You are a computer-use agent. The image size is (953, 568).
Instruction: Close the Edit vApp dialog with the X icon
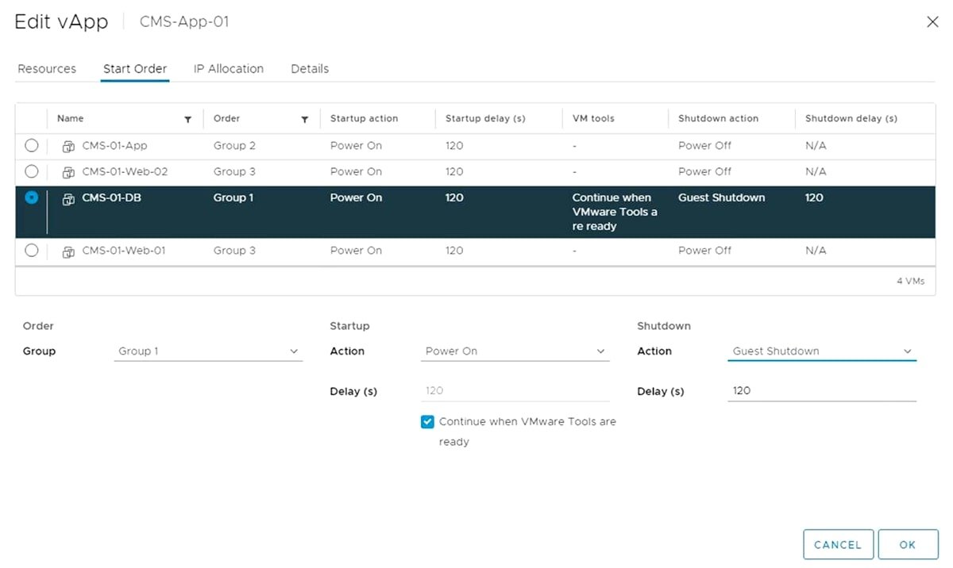click(x=932, y=21)
